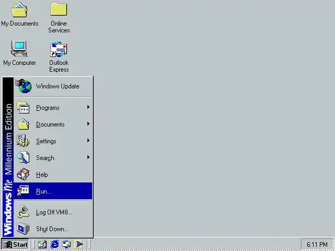Click the Start button on taskbar
335x251 pixels.
15,244
